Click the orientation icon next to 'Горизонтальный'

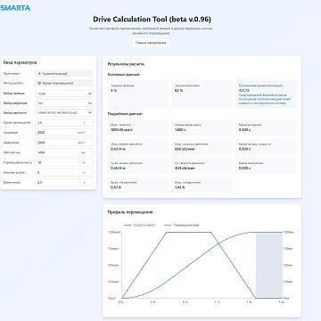tap(40, 73)
